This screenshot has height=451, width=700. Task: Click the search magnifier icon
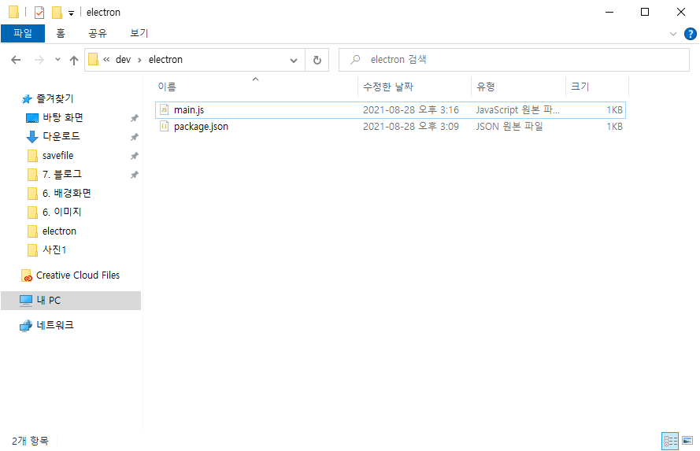pyautogui.click(x=355, y=60)
